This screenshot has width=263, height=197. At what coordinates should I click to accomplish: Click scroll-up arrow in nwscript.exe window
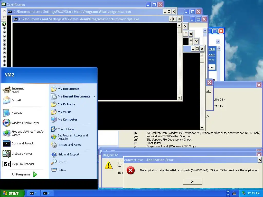[x=179, y=25]
